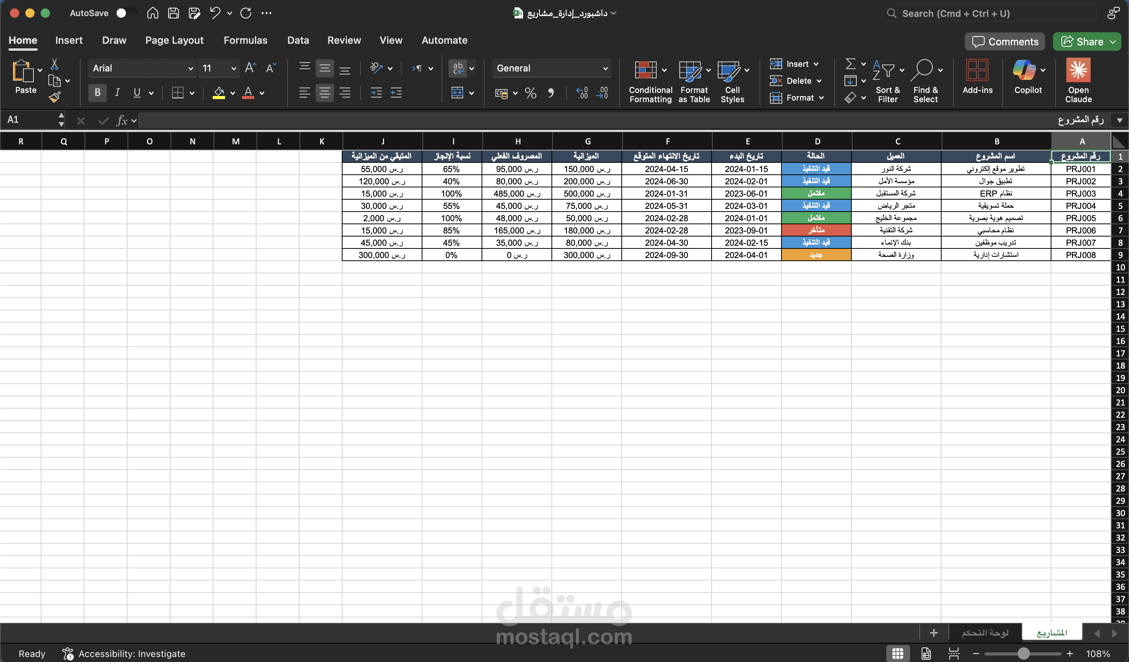Switch to لوحة التحكم sheet tab
Image resolution: width=1129 pixels, height=662 pixels.
[x=985, y=632]
